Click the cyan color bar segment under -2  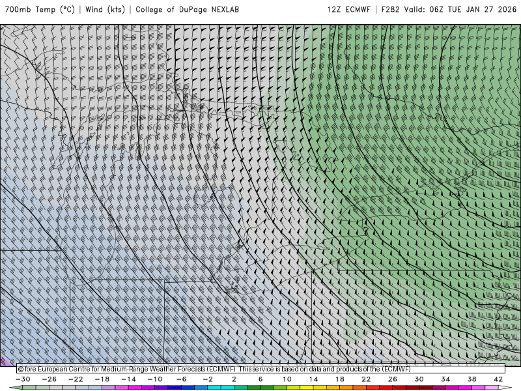click(214, 388)
